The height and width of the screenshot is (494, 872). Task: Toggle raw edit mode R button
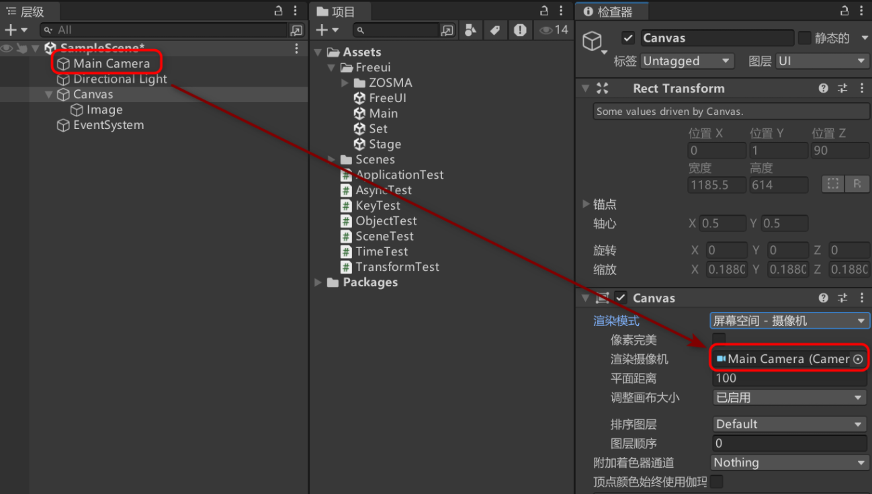coord(857,184)
